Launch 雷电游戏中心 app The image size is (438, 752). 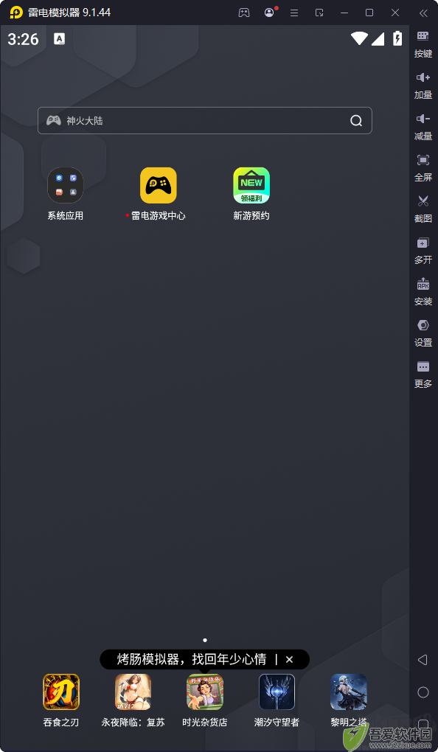159,194
